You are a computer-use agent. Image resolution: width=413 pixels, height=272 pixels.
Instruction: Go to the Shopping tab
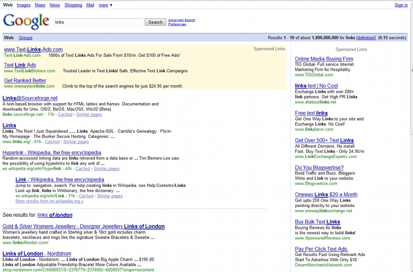tap(73, 5)
